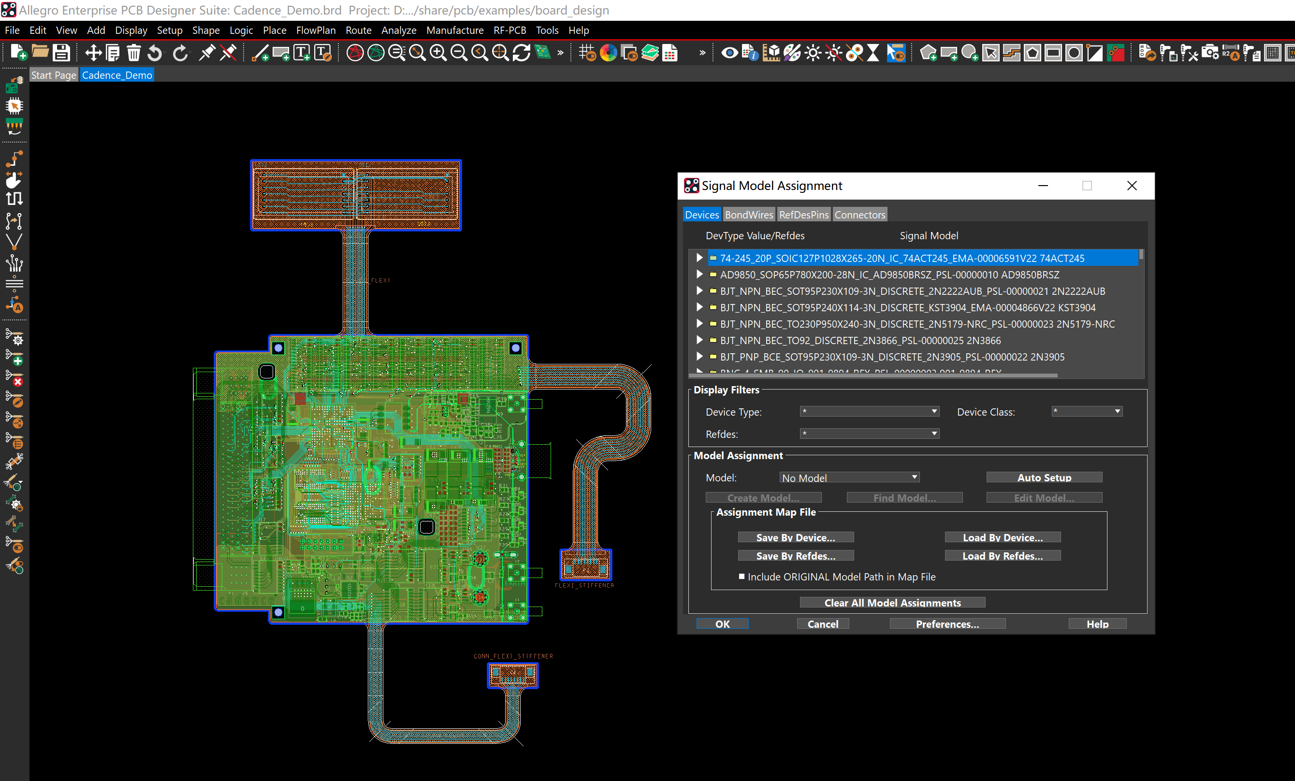Click the Shape Add polygon icon

(929, 53)
